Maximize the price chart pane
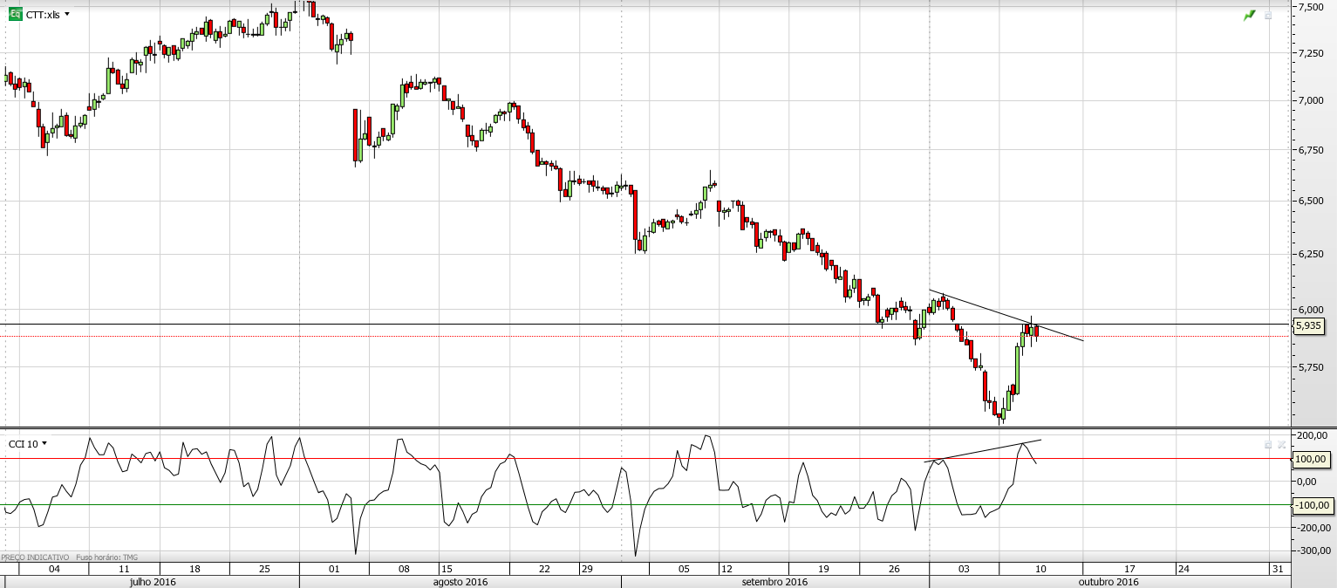The image size is (1337, 588). pos(1268,15)
